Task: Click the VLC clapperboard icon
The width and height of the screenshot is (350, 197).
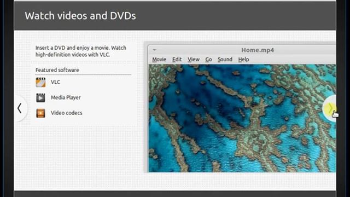Action: [x=40, y=82]
